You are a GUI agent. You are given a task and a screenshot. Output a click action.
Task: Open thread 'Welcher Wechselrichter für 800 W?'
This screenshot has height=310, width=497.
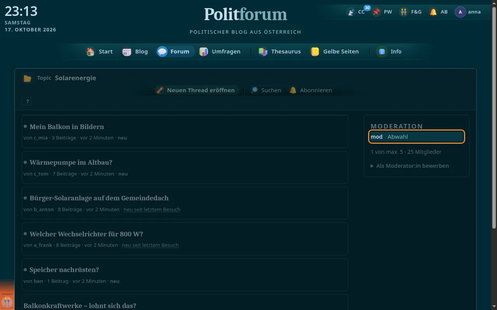point(86,234)
